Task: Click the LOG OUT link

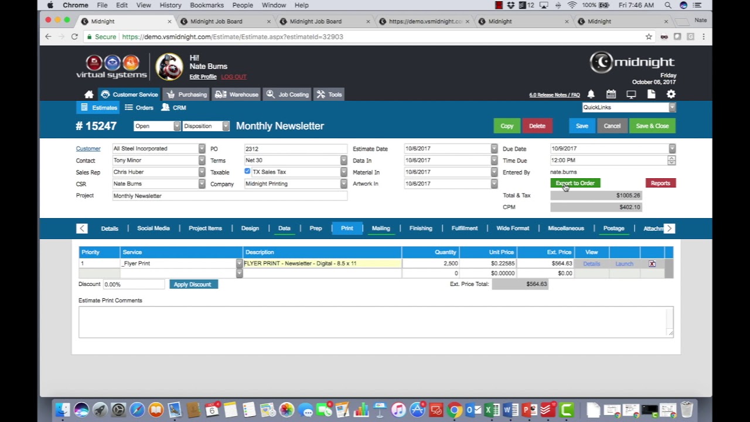Action: (x=234, y=77)
